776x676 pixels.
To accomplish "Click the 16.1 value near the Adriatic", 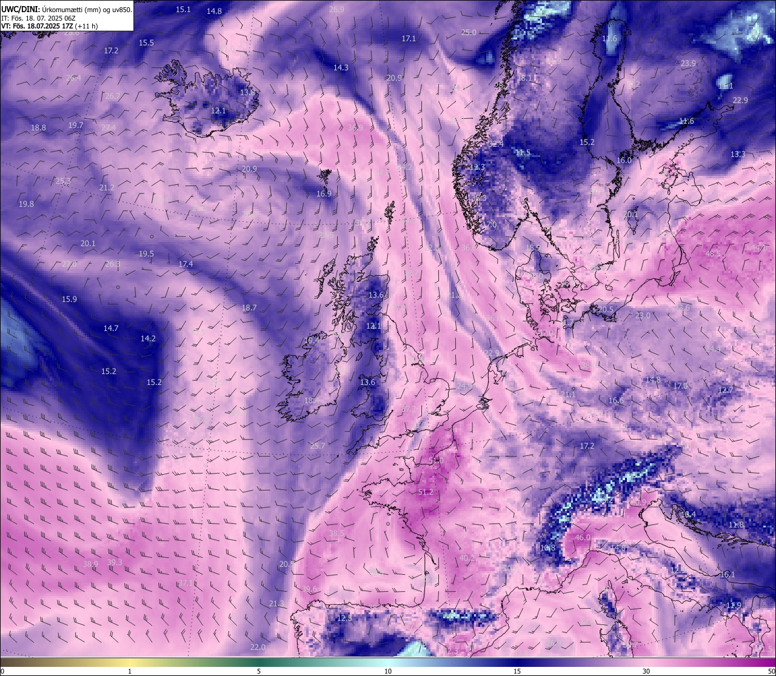I will point(727,574).
